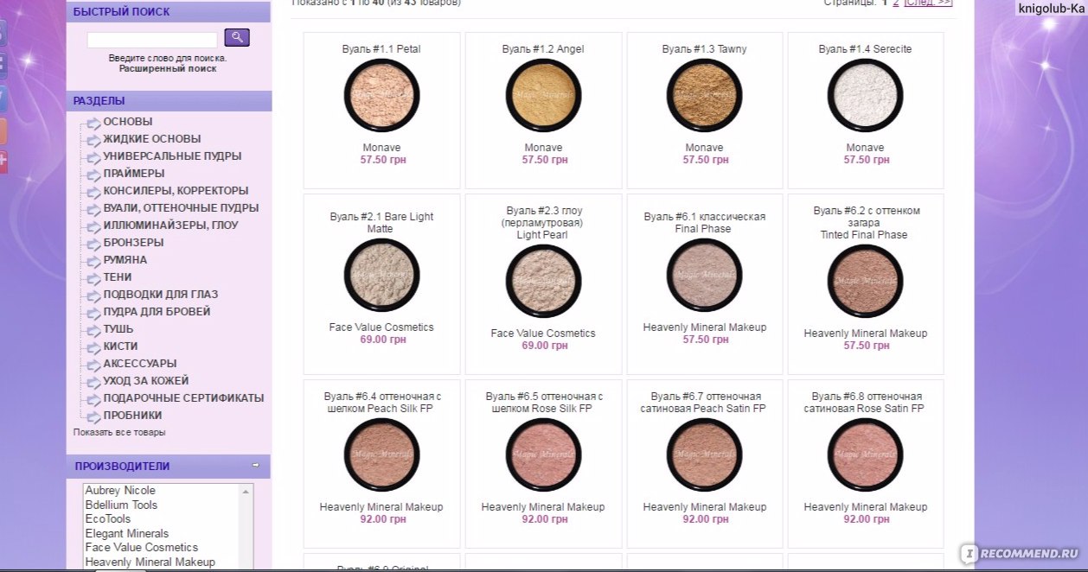Click the Показать все товары link

click(119, 432)
